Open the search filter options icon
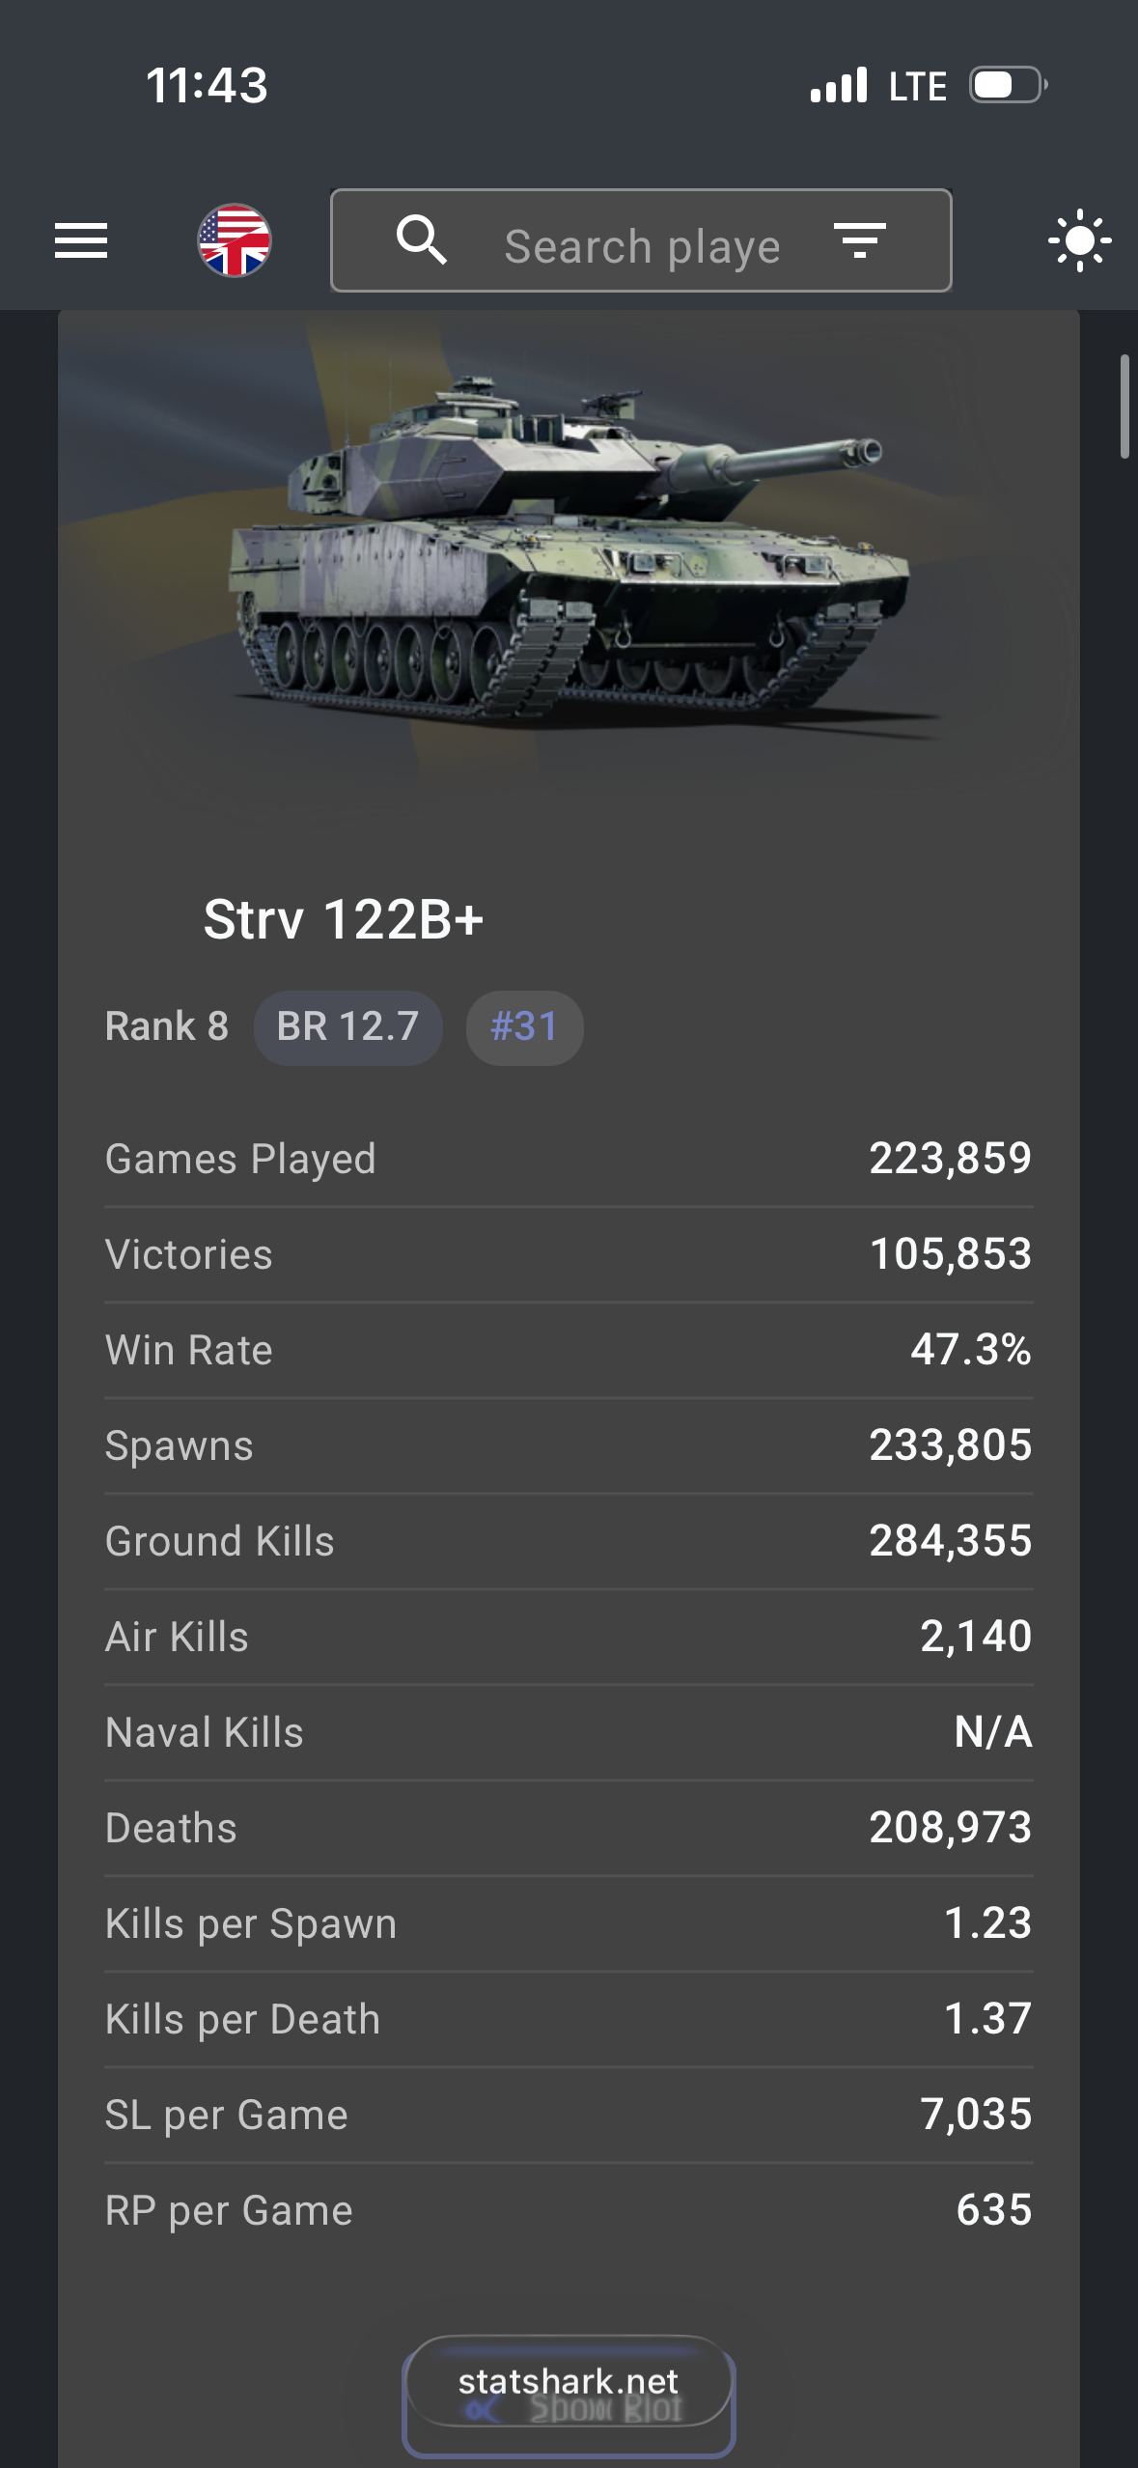This screenshot has height=2468, width=1138. click(859, 240)
